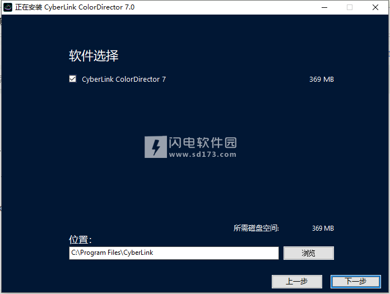This screenshot has height=294, width=390.
Task: Go back with the 上一步 button
Action: [297, 282]
